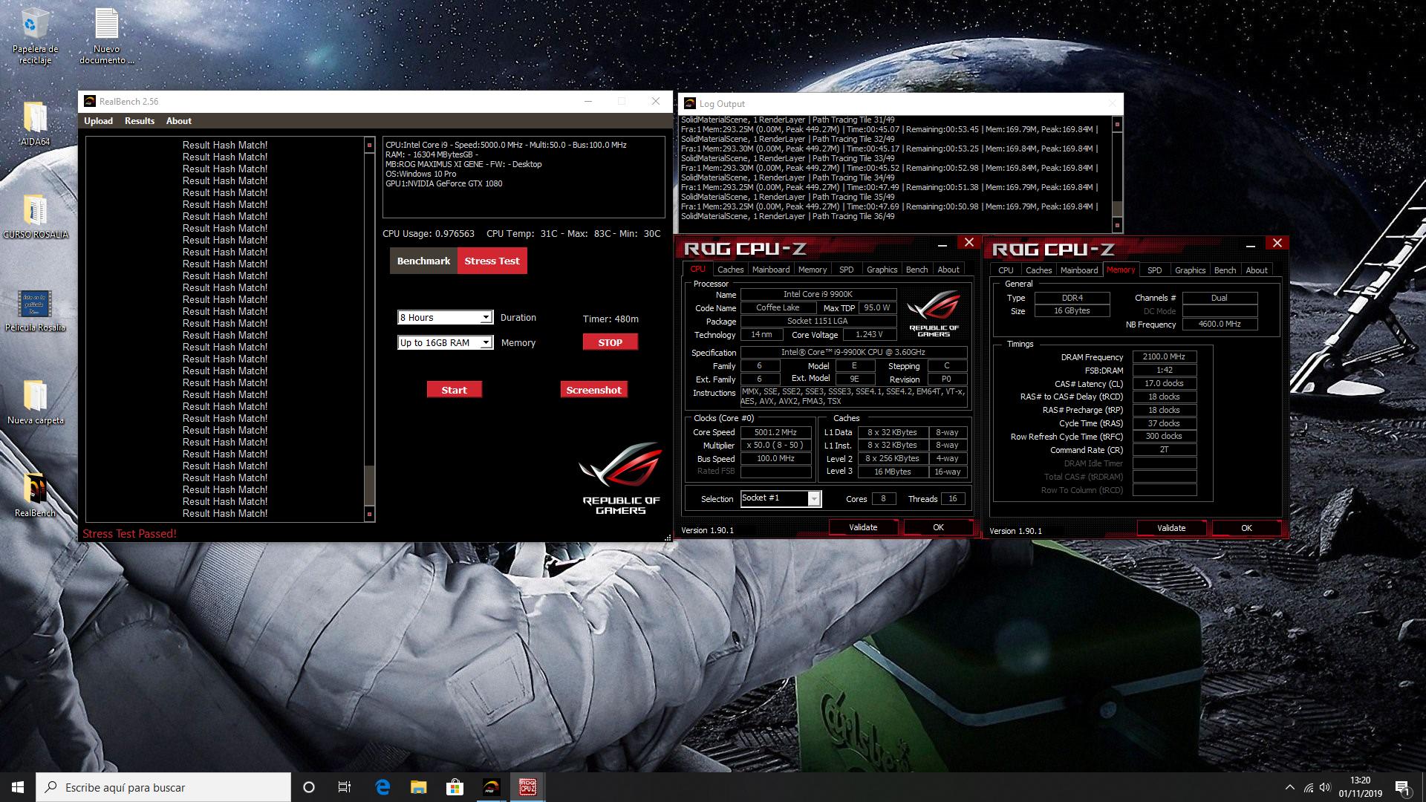Open the AIDA64 desktop folder
1426x802 pixels.
[x=35, y=119]
